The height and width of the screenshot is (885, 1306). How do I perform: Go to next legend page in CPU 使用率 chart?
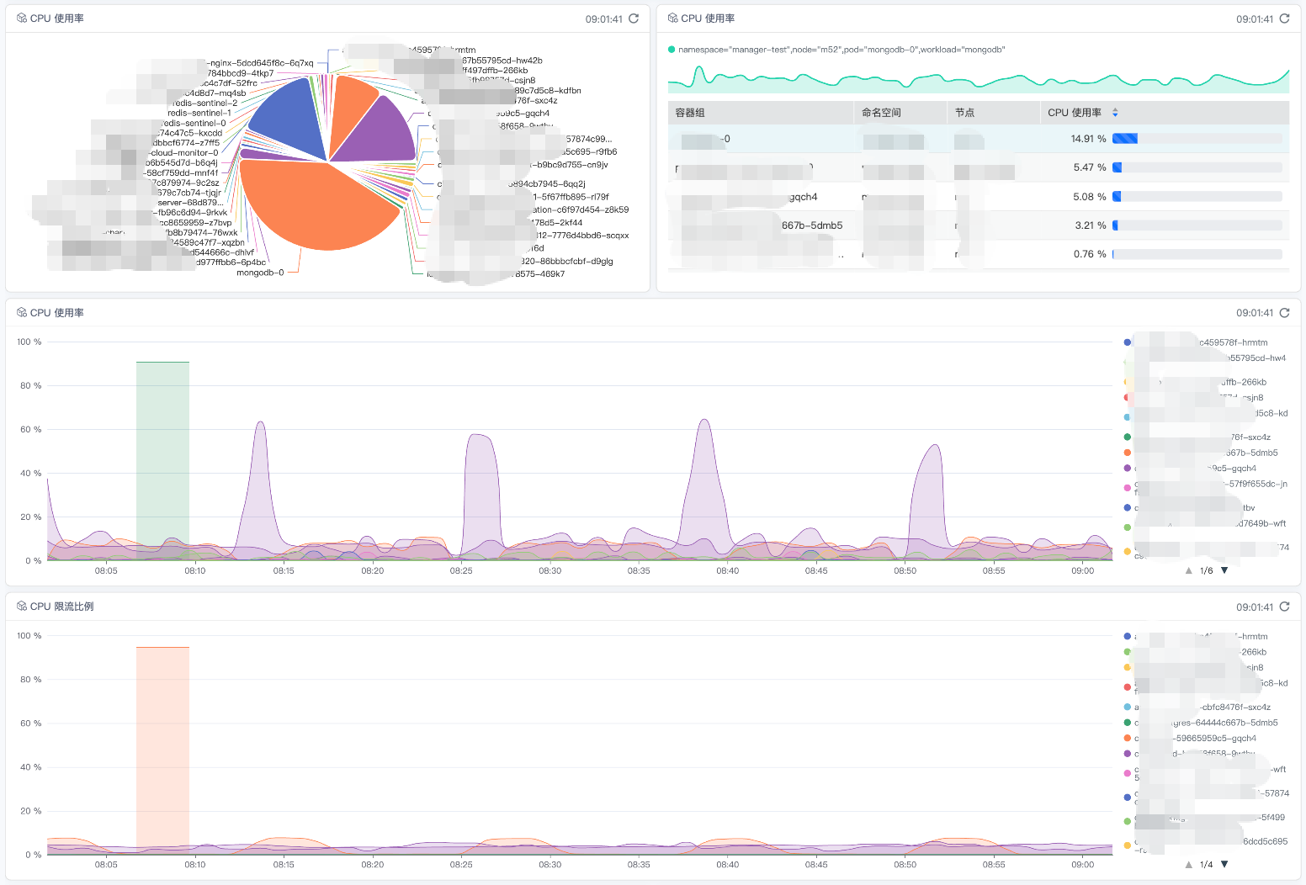(1224, 570)
